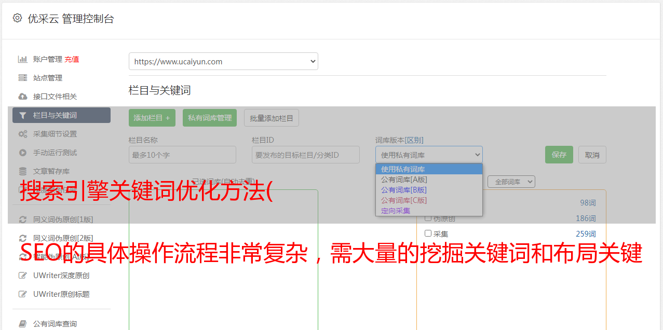Choose 公有词库[B版] from the dropdown list
This screenshot has height=330, width=663.
point(429,190)
